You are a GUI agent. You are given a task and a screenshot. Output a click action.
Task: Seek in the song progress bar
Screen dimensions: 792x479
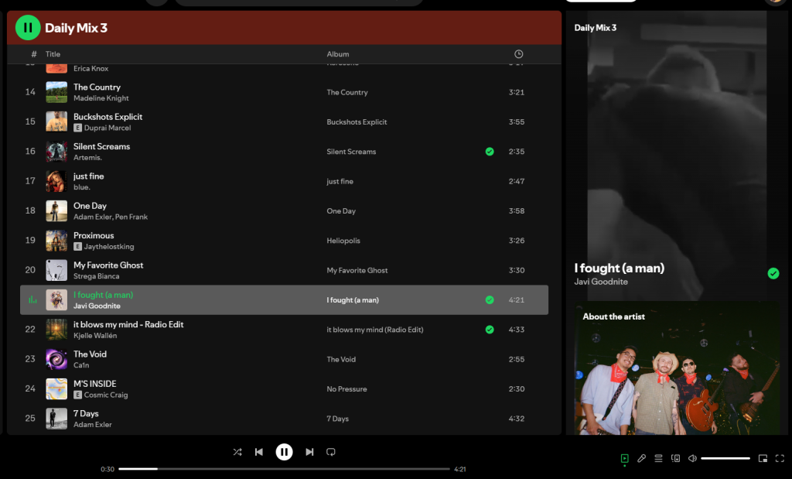point(284,469)
